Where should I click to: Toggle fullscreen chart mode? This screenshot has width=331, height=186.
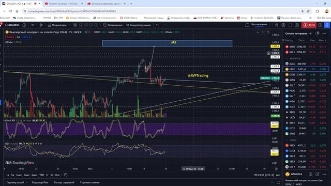coord(290,25)
